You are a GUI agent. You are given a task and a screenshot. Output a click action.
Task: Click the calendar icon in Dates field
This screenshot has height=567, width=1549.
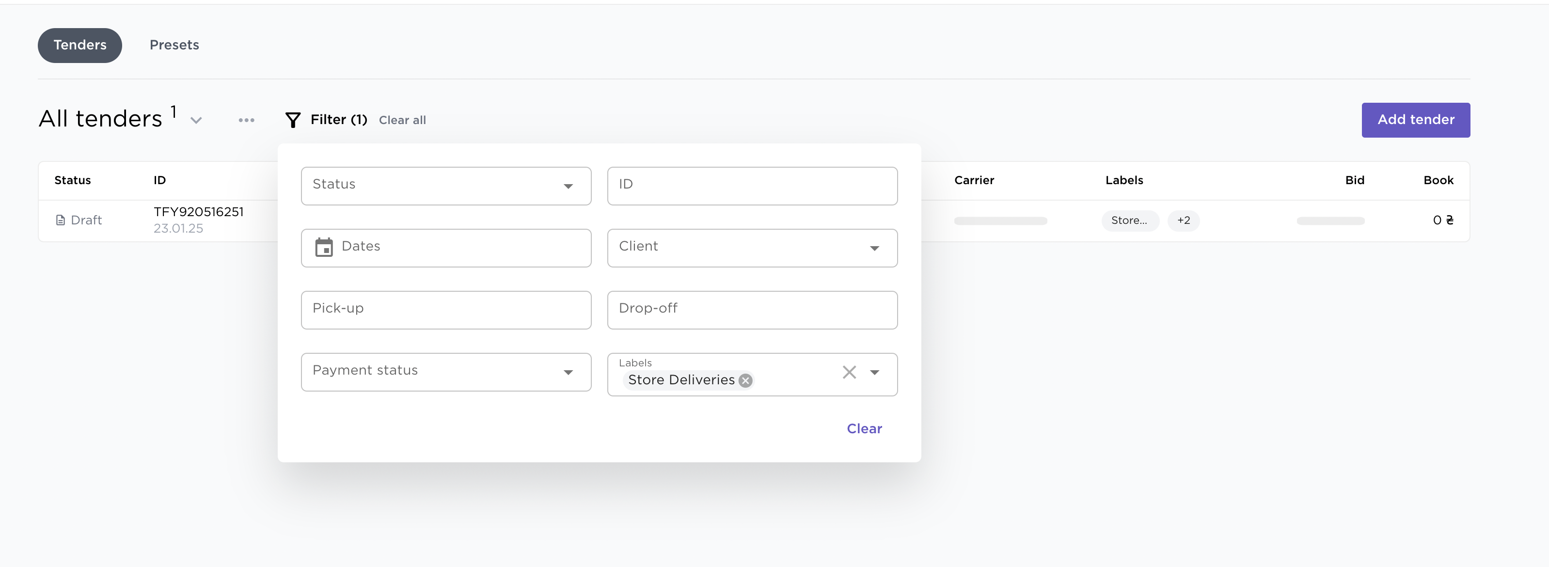click(x=324, y=247)
